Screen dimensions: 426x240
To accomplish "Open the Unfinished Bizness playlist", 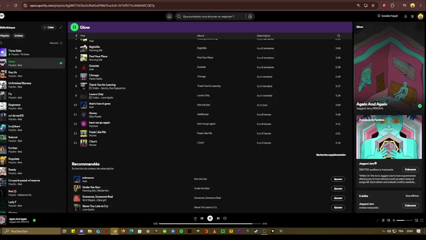I will click(33, 85).
